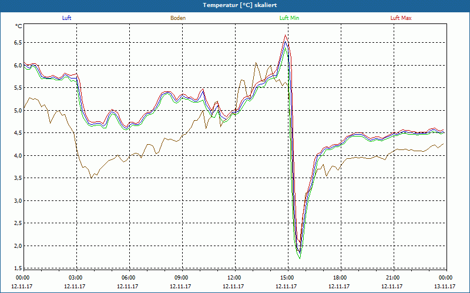
Task: Click the 06:00 time axis label
Action: [128, 278]
